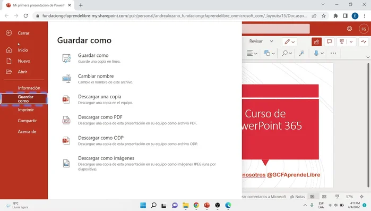Reload the page in Chrome
The width and height of the screenshot is (371, 211).
click(26, 16)
